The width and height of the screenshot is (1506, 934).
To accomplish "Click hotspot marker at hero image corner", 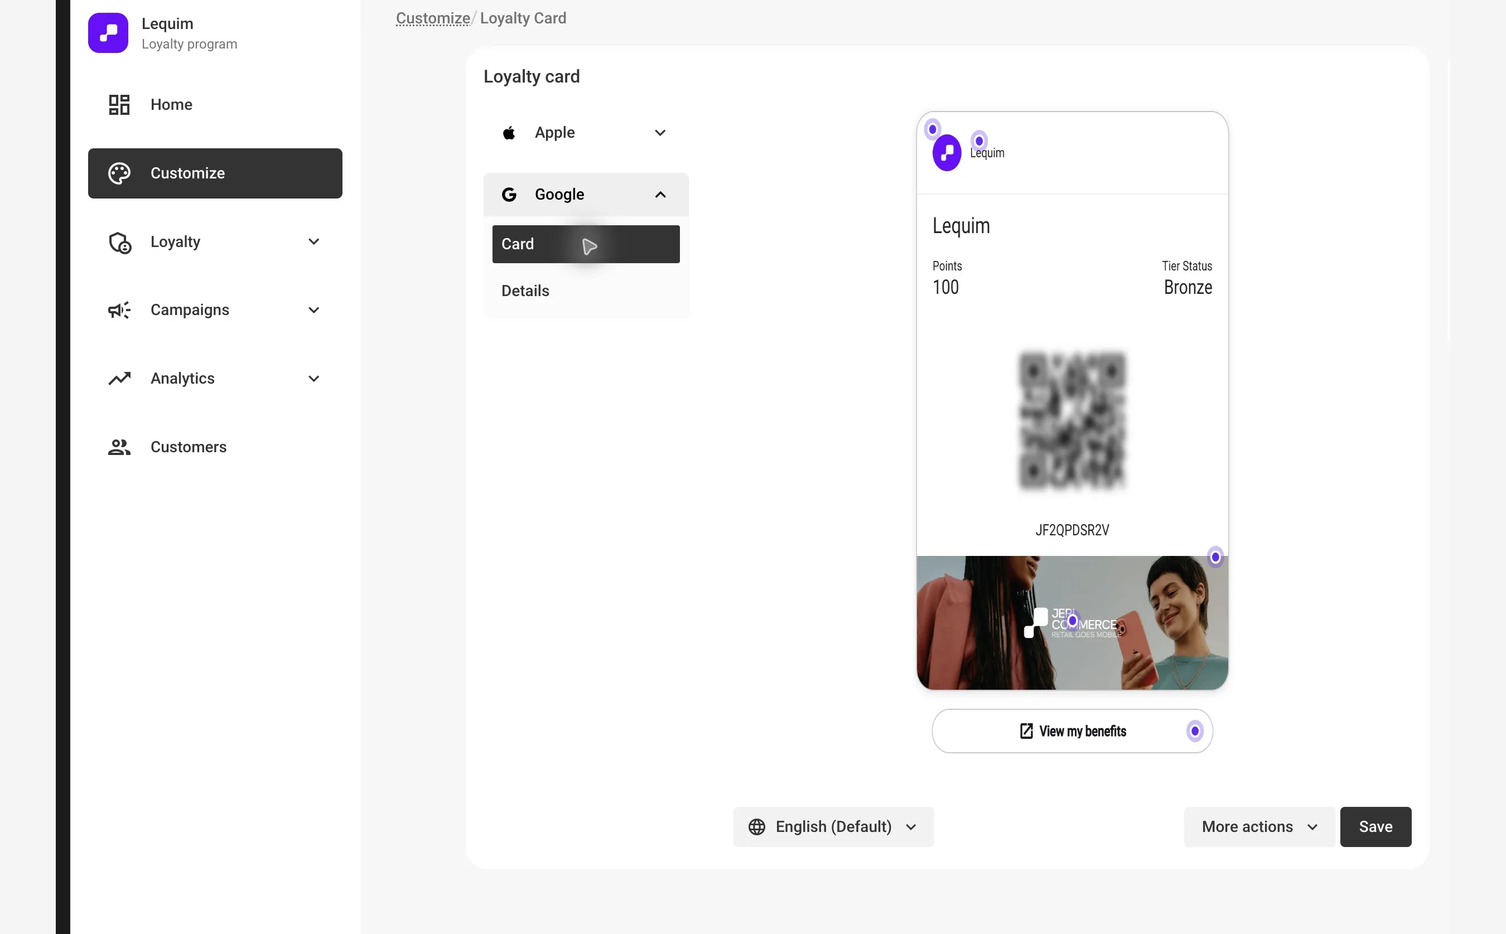I will 1215,557.
